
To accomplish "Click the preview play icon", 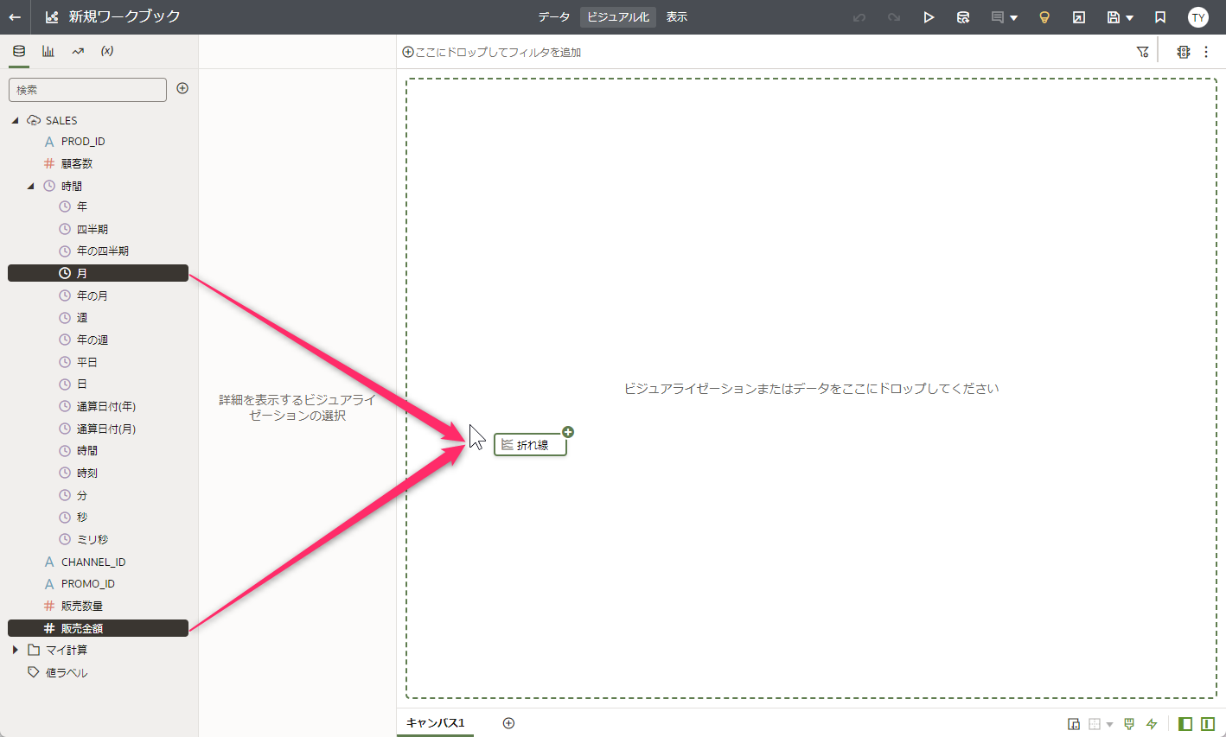I will [929, 17].
